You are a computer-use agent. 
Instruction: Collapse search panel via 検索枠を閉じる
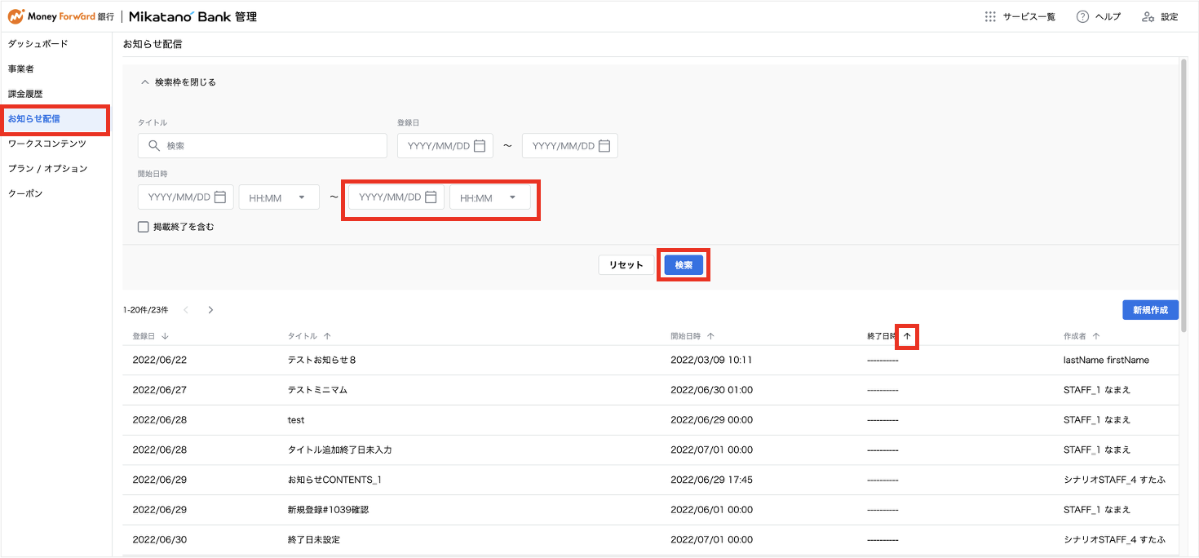click(178, 82)
